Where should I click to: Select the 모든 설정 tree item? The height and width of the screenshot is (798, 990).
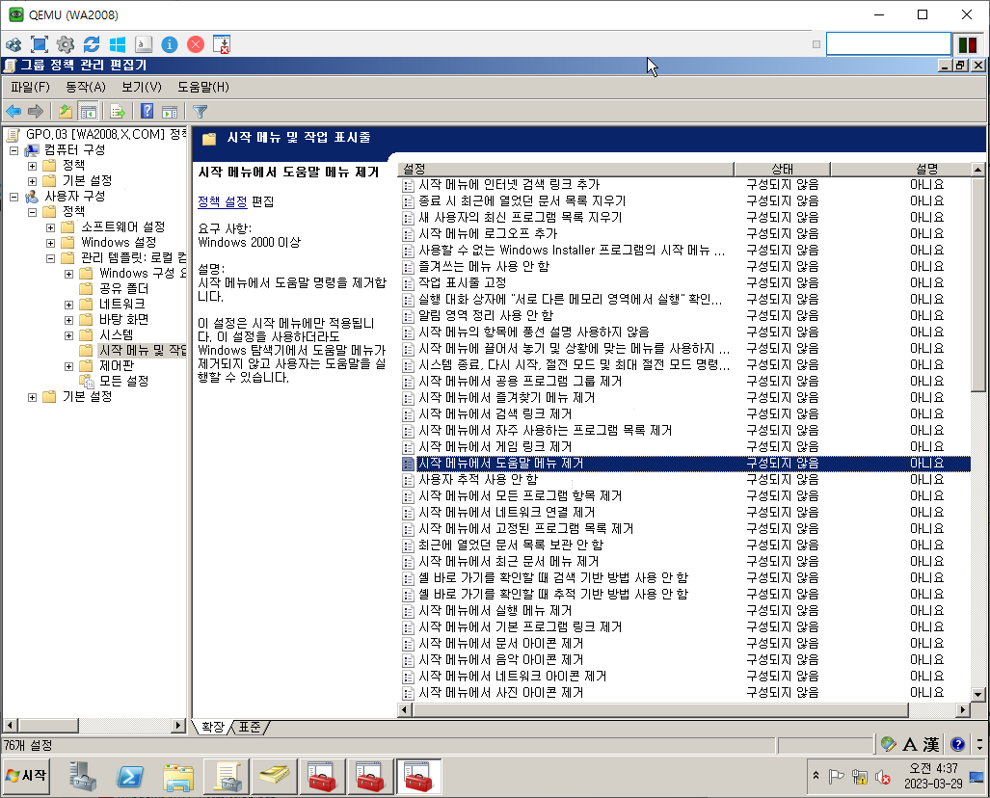tap(123, 382)
